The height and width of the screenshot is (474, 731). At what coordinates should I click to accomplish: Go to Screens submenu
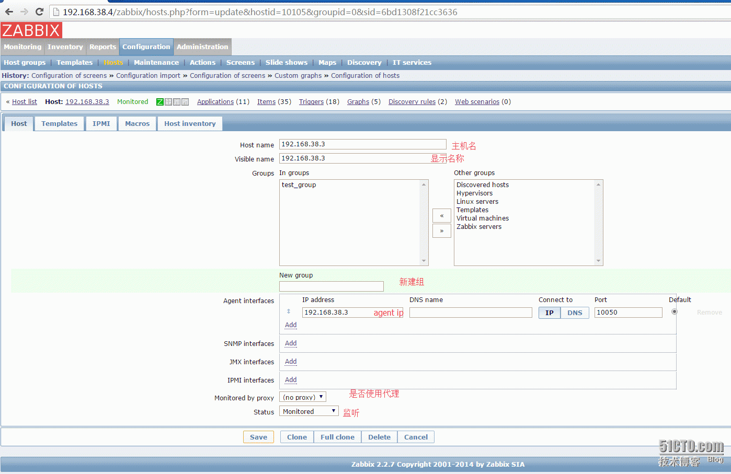click(x=241, y=62)
